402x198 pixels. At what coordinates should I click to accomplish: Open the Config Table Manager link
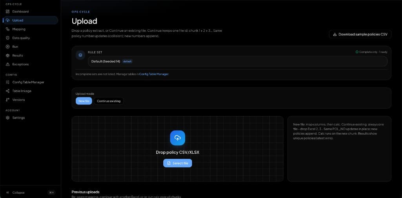(154, 74)
